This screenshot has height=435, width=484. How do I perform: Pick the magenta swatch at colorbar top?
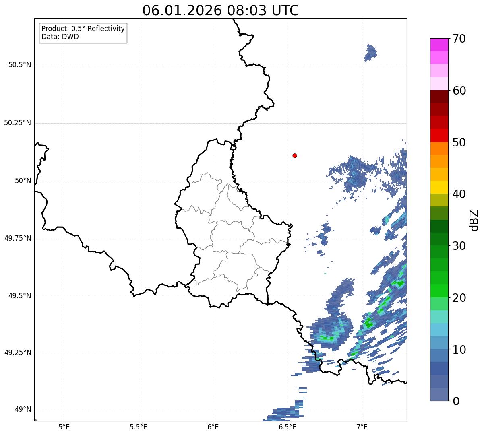coord(439,45)
